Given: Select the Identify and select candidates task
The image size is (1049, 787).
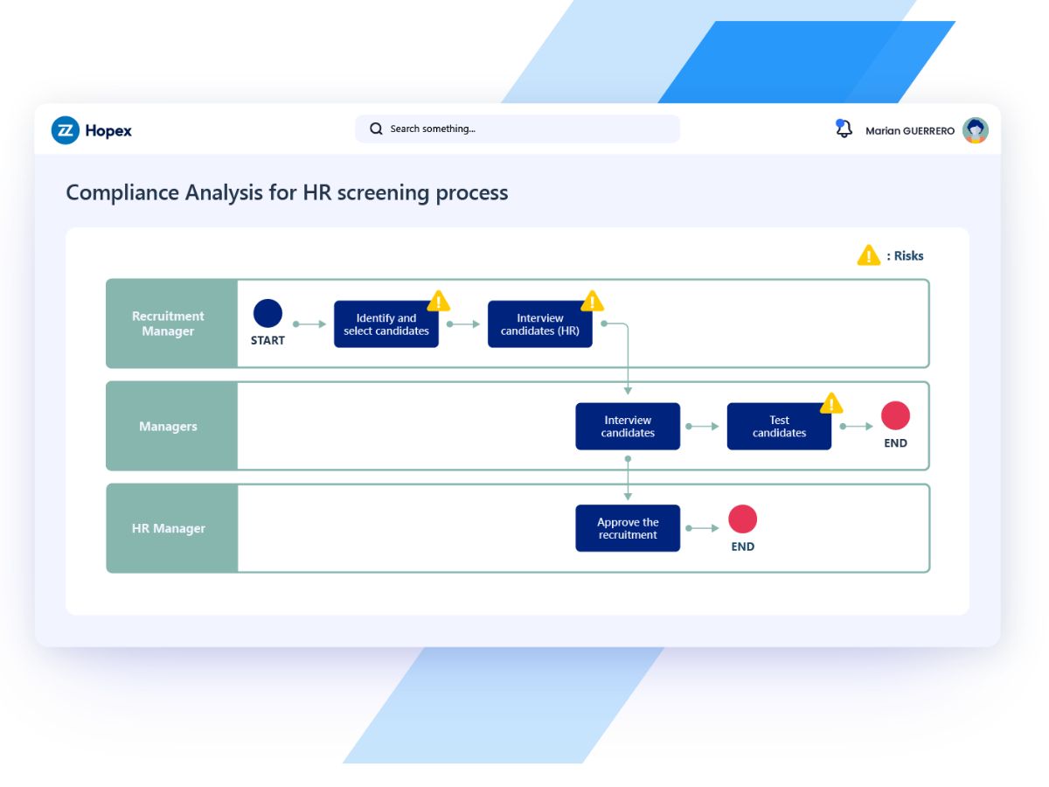Looking at the screenshot, I should 386,324.
